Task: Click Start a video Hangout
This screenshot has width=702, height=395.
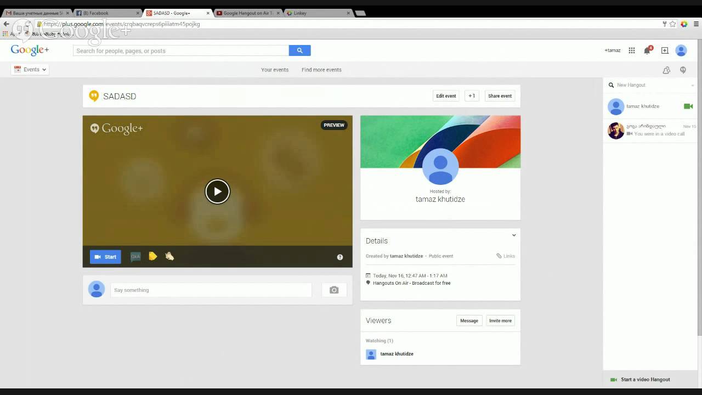Action: [x=646, y=380]
